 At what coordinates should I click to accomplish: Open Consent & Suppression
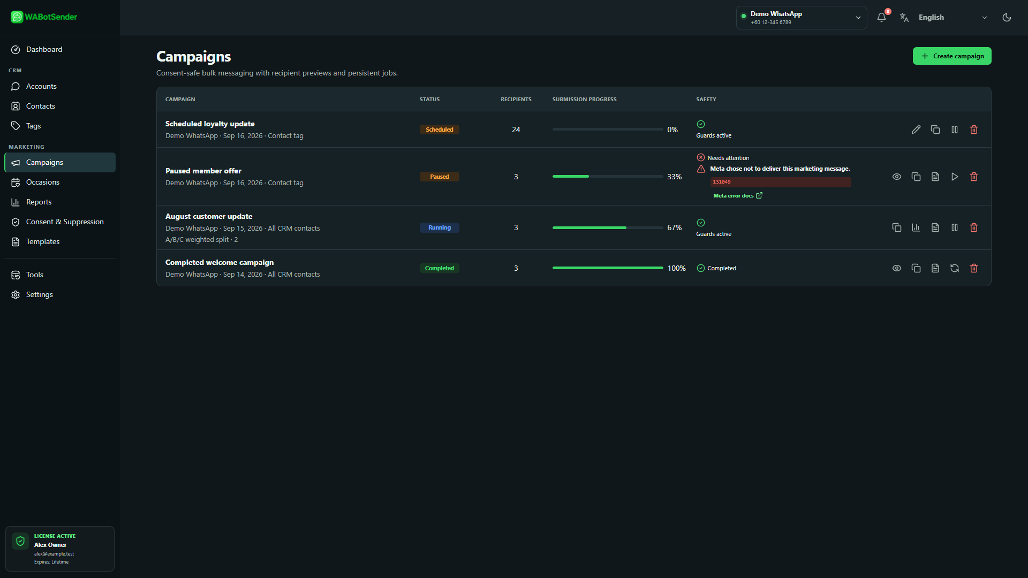click(60, 222)
